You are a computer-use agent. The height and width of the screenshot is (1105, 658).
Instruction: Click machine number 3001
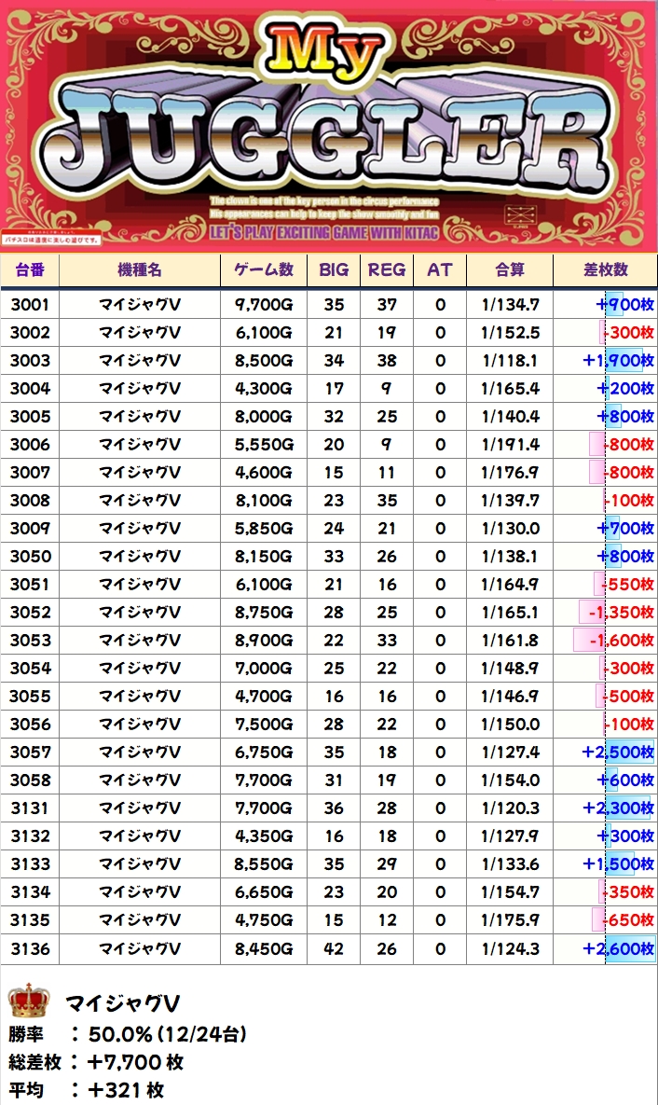[x=30, y=304]
